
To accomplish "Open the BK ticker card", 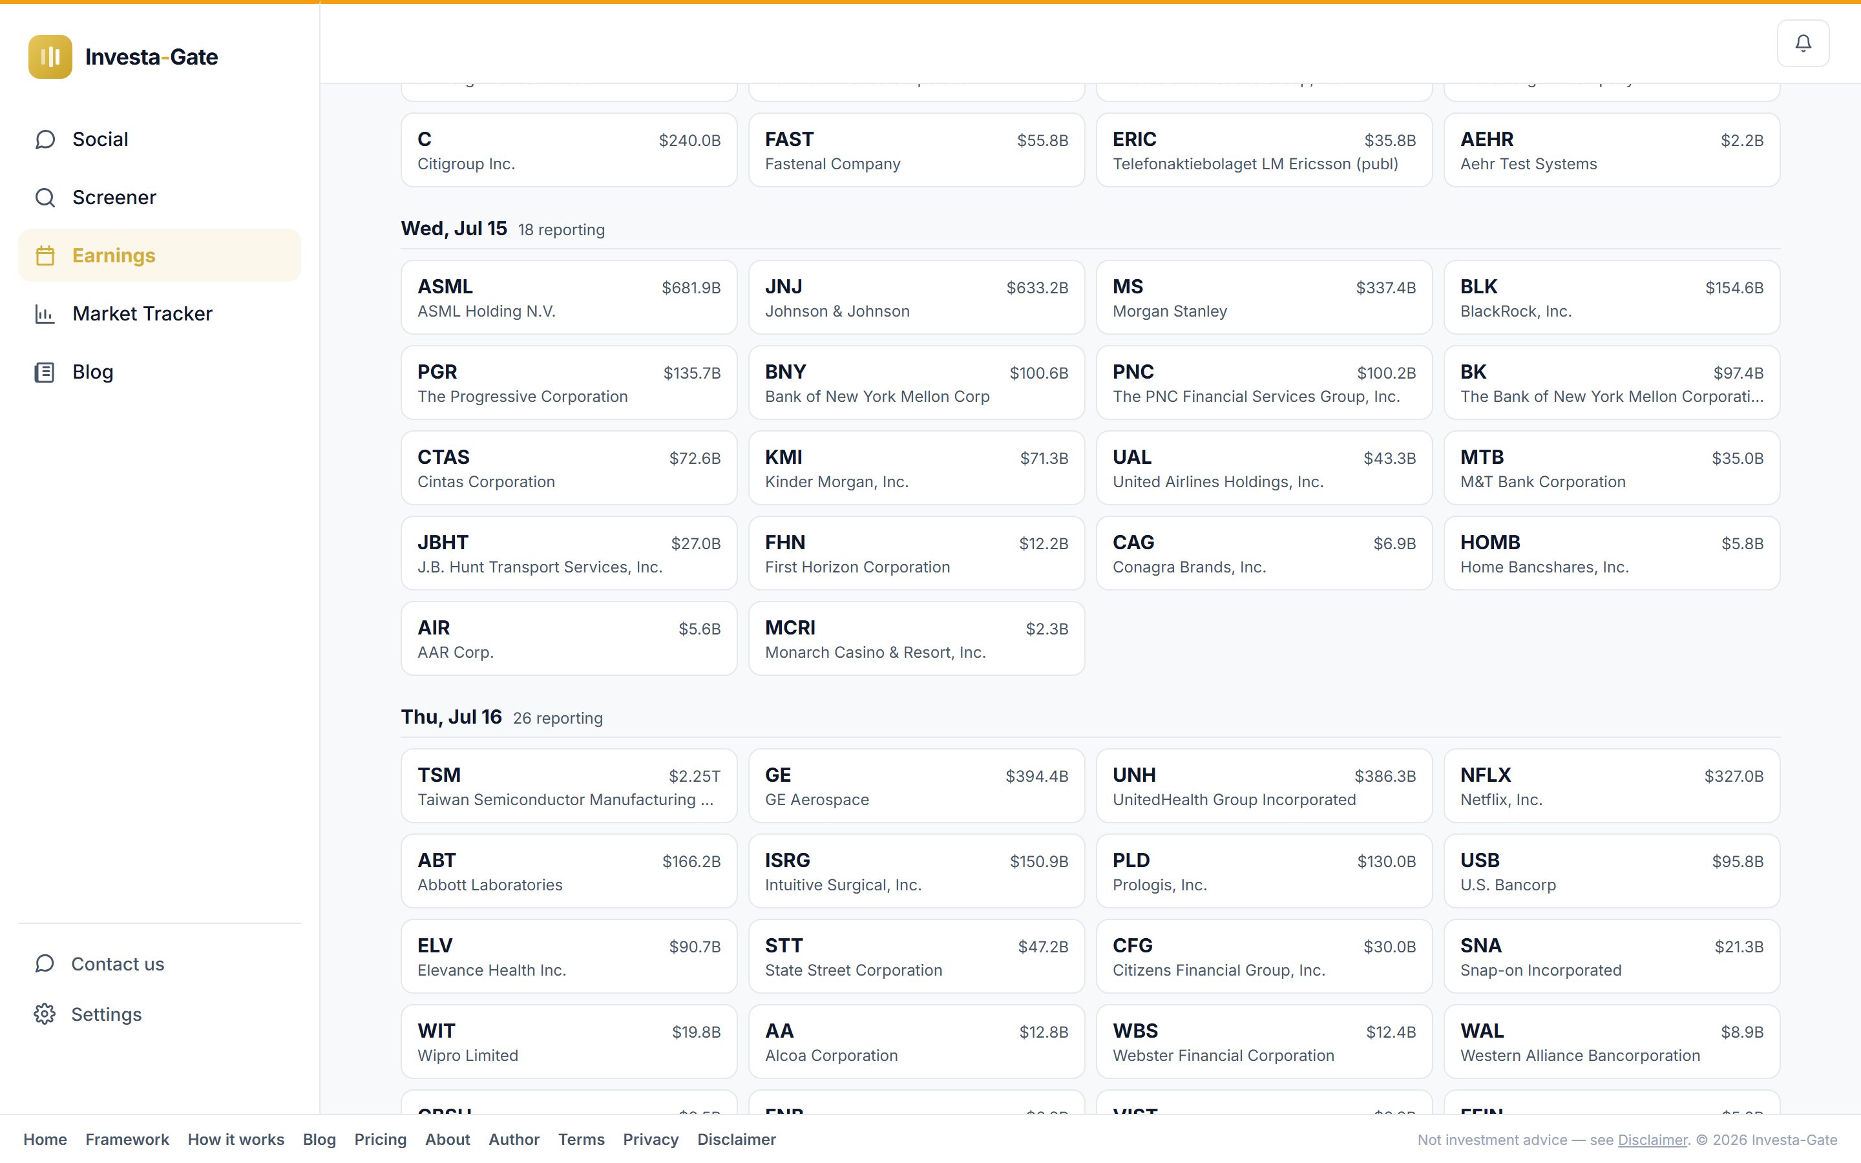I will [1612, 382].
